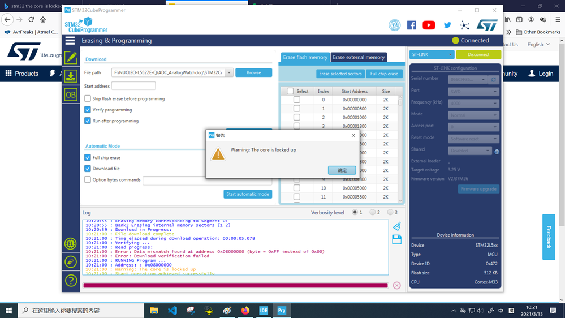
Task: Open the Feedback tab on the website
Action: [x=549, y=237]
